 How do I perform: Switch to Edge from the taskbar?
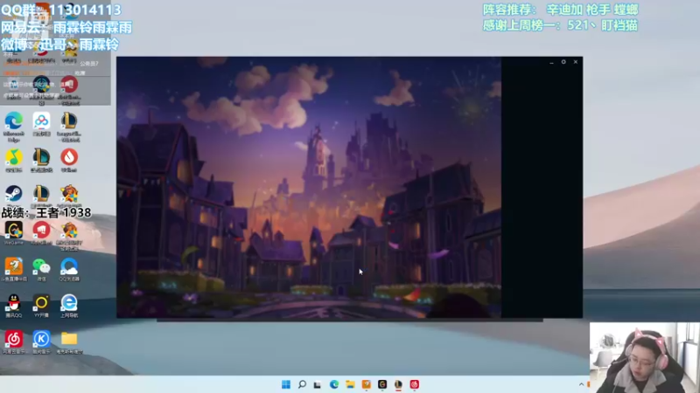[x=334, y=384]
